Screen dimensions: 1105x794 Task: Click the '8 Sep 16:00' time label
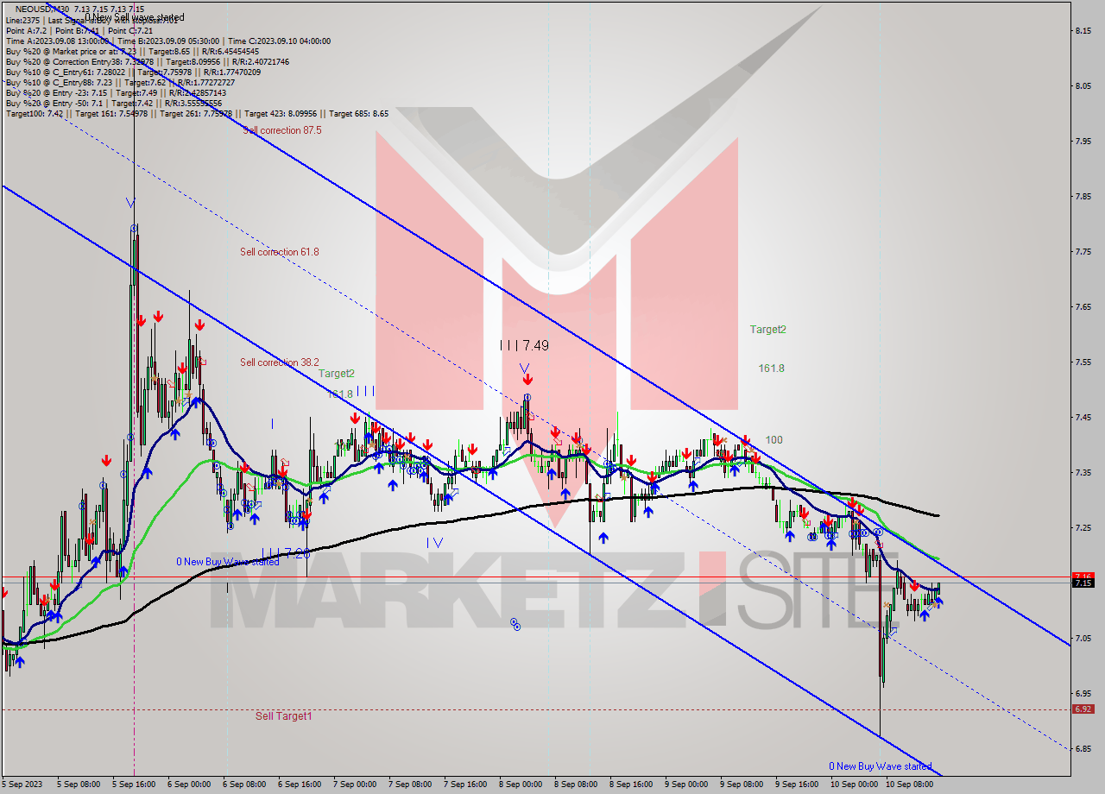pyautogui.click(x=630, y=785)
